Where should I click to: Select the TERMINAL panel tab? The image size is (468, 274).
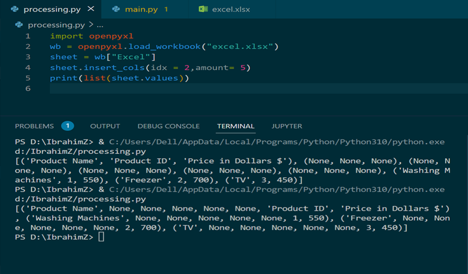tap(236, 126)
